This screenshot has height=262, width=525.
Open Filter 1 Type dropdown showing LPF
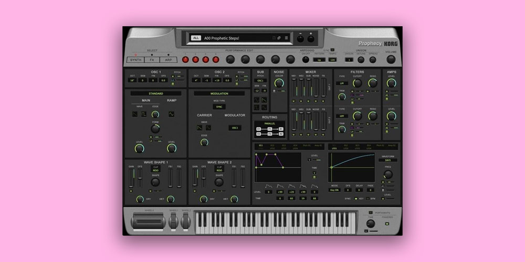point(342,83)
